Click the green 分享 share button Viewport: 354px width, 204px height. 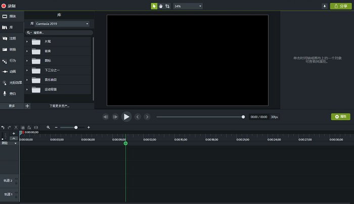tap(341, 6)
